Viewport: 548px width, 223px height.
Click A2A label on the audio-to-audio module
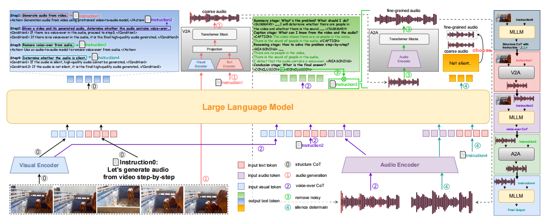pos(374,32)
